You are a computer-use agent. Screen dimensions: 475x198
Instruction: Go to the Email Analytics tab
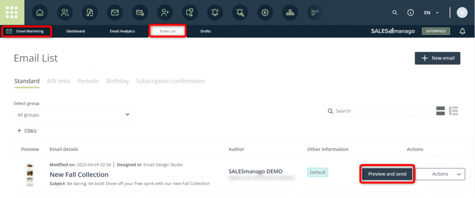tap(122, 31)
